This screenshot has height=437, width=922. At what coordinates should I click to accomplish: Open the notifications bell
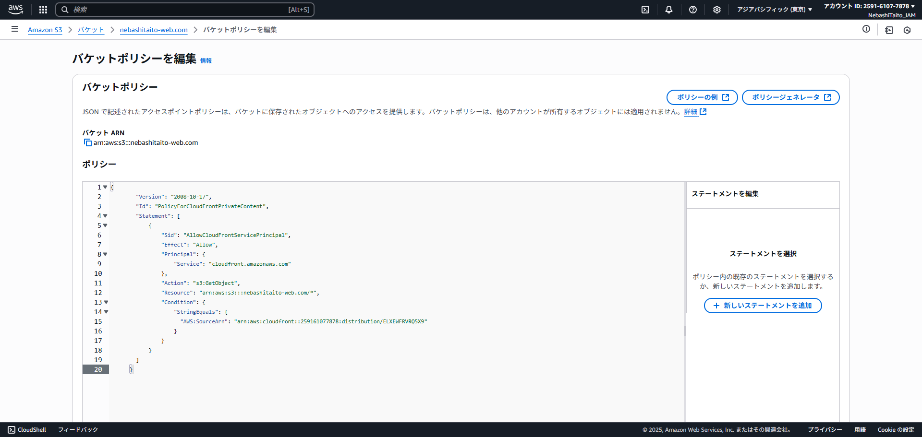[669, 10]
